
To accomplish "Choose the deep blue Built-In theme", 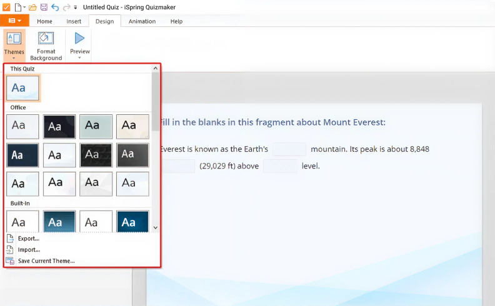I will 132,222.
